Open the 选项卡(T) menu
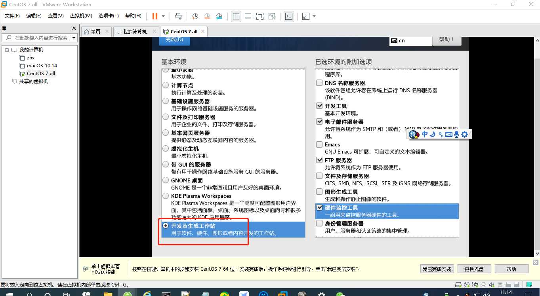Image resolution: width=540 pixels, height=296 pixels. (108, 16)
